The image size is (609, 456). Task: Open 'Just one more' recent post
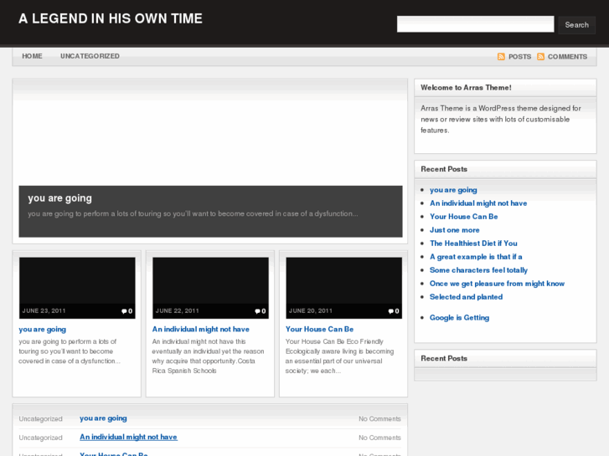click(x=454, y=230)
